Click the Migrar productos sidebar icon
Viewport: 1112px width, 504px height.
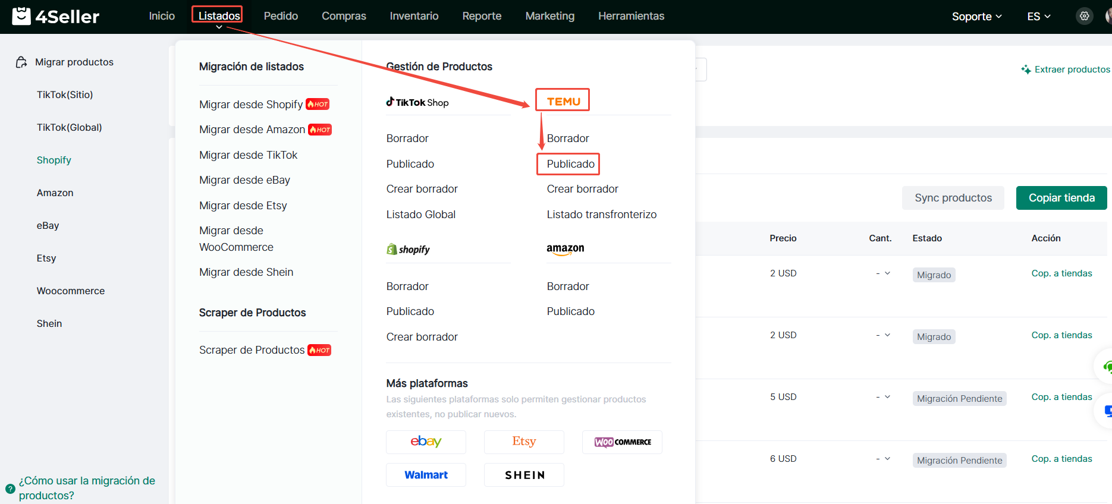point(21,62)
